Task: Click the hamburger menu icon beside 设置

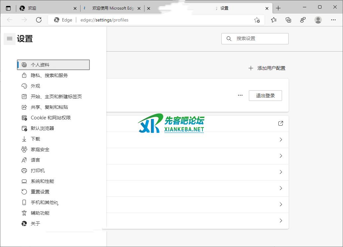Action: pyautogui.click(x=10, y=39)
